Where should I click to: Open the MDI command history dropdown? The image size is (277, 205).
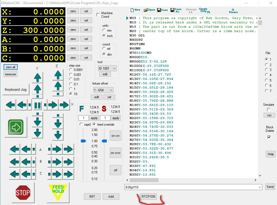coord(260,187)
